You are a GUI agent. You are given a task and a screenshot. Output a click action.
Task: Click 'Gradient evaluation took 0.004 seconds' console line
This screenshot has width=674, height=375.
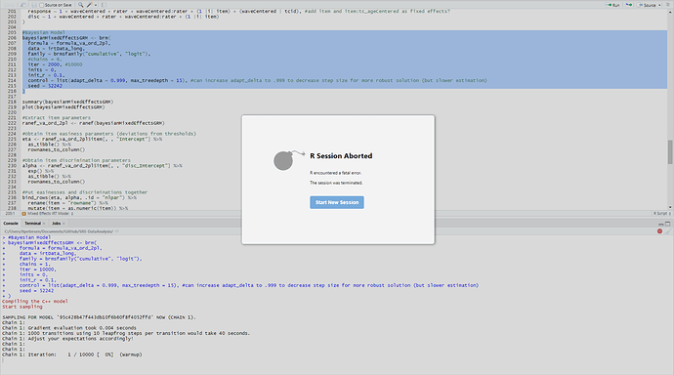click(69, 328)
